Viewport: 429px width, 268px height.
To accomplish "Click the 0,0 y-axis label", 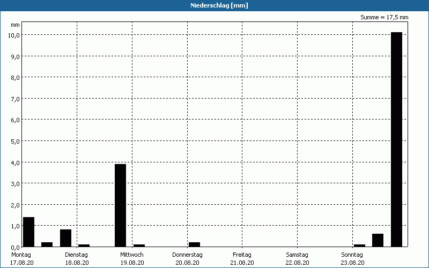I will click(x=15, y=247).
